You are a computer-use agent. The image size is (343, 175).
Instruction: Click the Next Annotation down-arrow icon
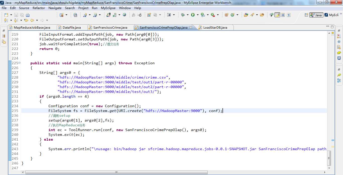click(6, 20)
